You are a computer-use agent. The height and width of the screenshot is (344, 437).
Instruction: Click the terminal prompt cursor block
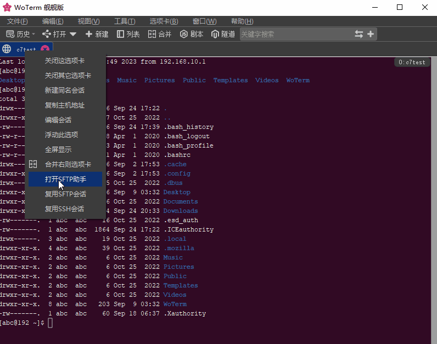click(50, 323)
